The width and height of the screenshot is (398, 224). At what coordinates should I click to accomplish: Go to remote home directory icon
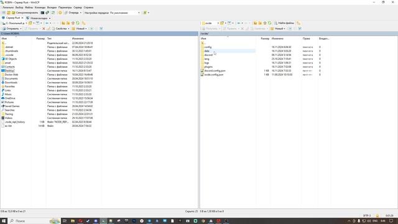(265, 23)
